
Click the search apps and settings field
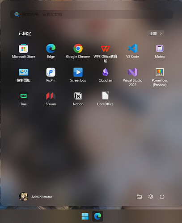[92, 14]
